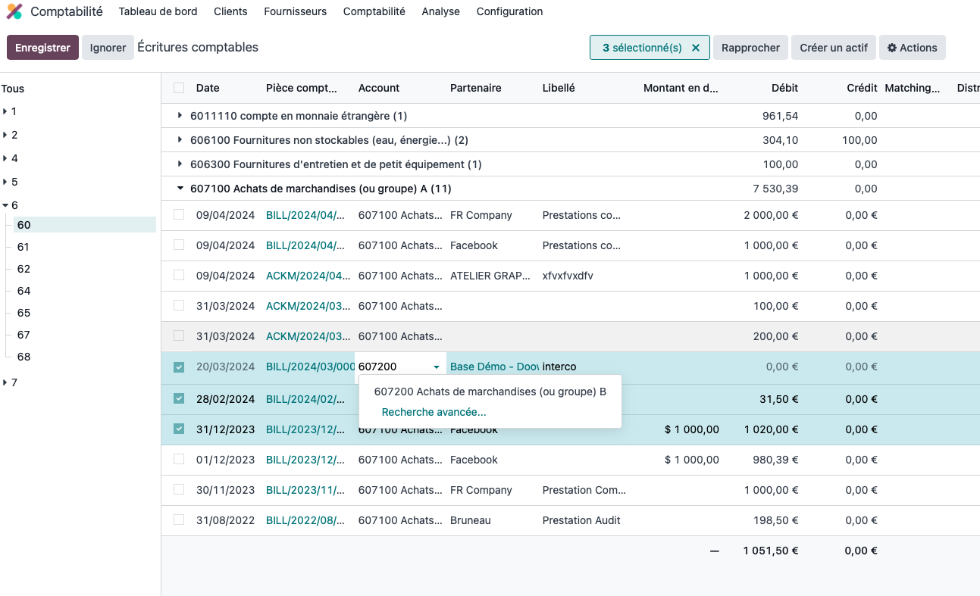Expand account tree node 2

5,135
